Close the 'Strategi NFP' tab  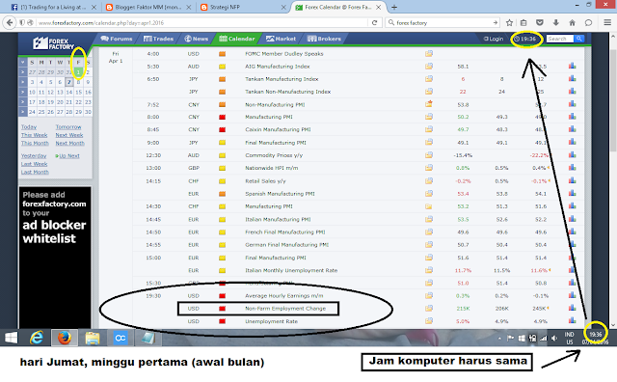283,7
